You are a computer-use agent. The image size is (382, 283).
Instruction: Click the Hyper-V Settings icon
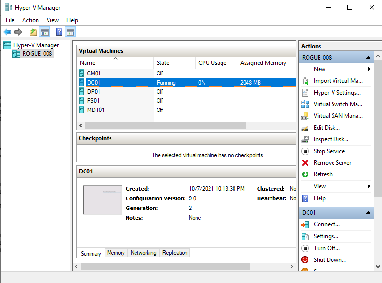pyautogui.click(x=305, y=93)
